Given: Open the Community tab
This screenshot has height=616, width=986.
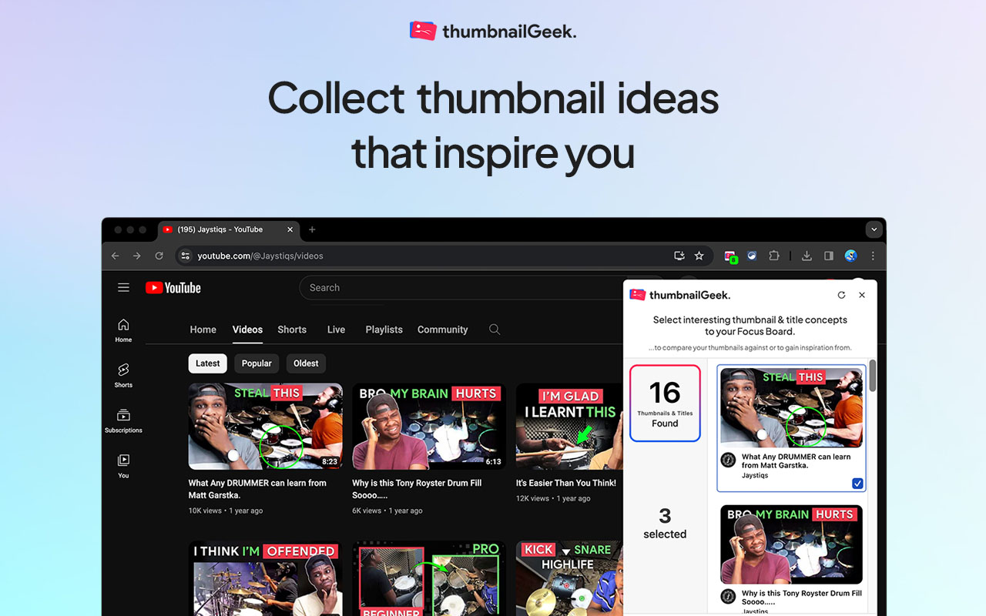Looking at the screenshot, I should click(442, 330).
